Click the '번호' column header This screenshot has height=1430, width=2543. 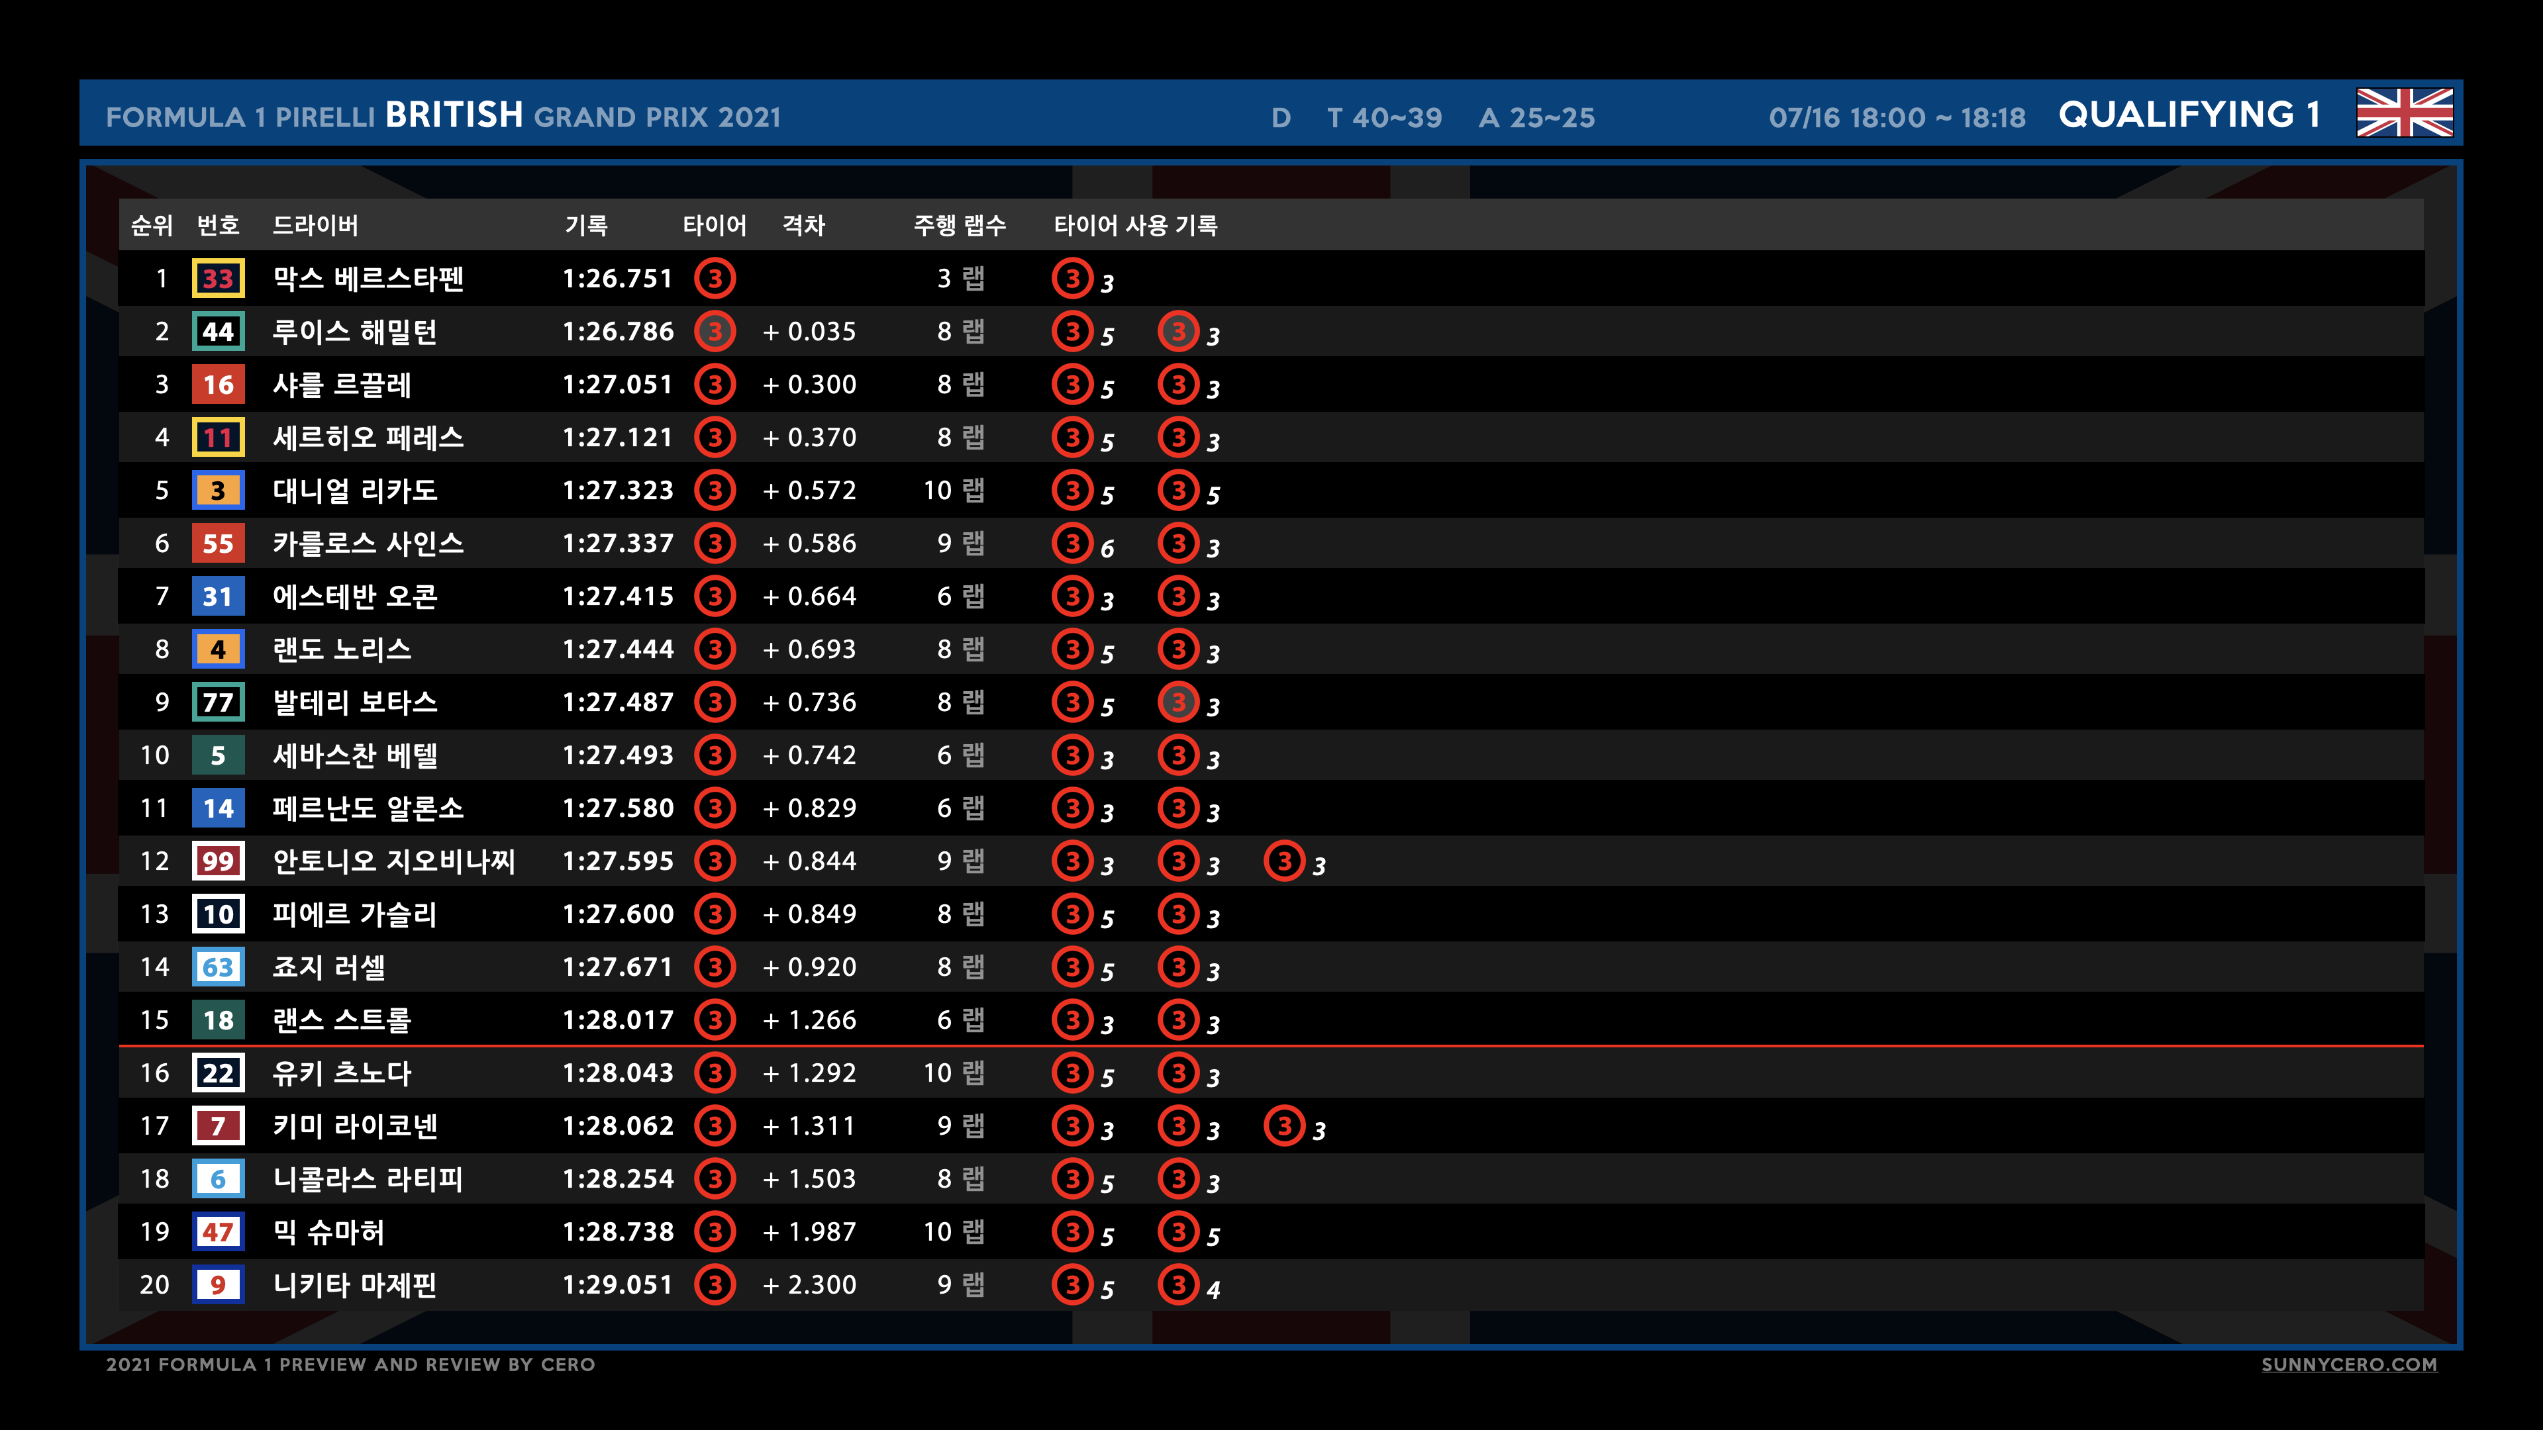pyautogui.click(x=218, y=225)
